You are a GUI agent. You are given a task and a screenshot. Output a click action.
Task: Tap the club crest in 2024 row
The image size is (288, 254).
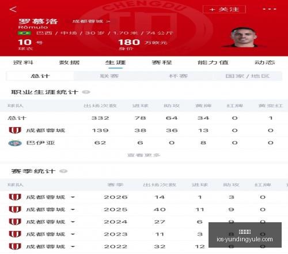click(x=15, y=222)
